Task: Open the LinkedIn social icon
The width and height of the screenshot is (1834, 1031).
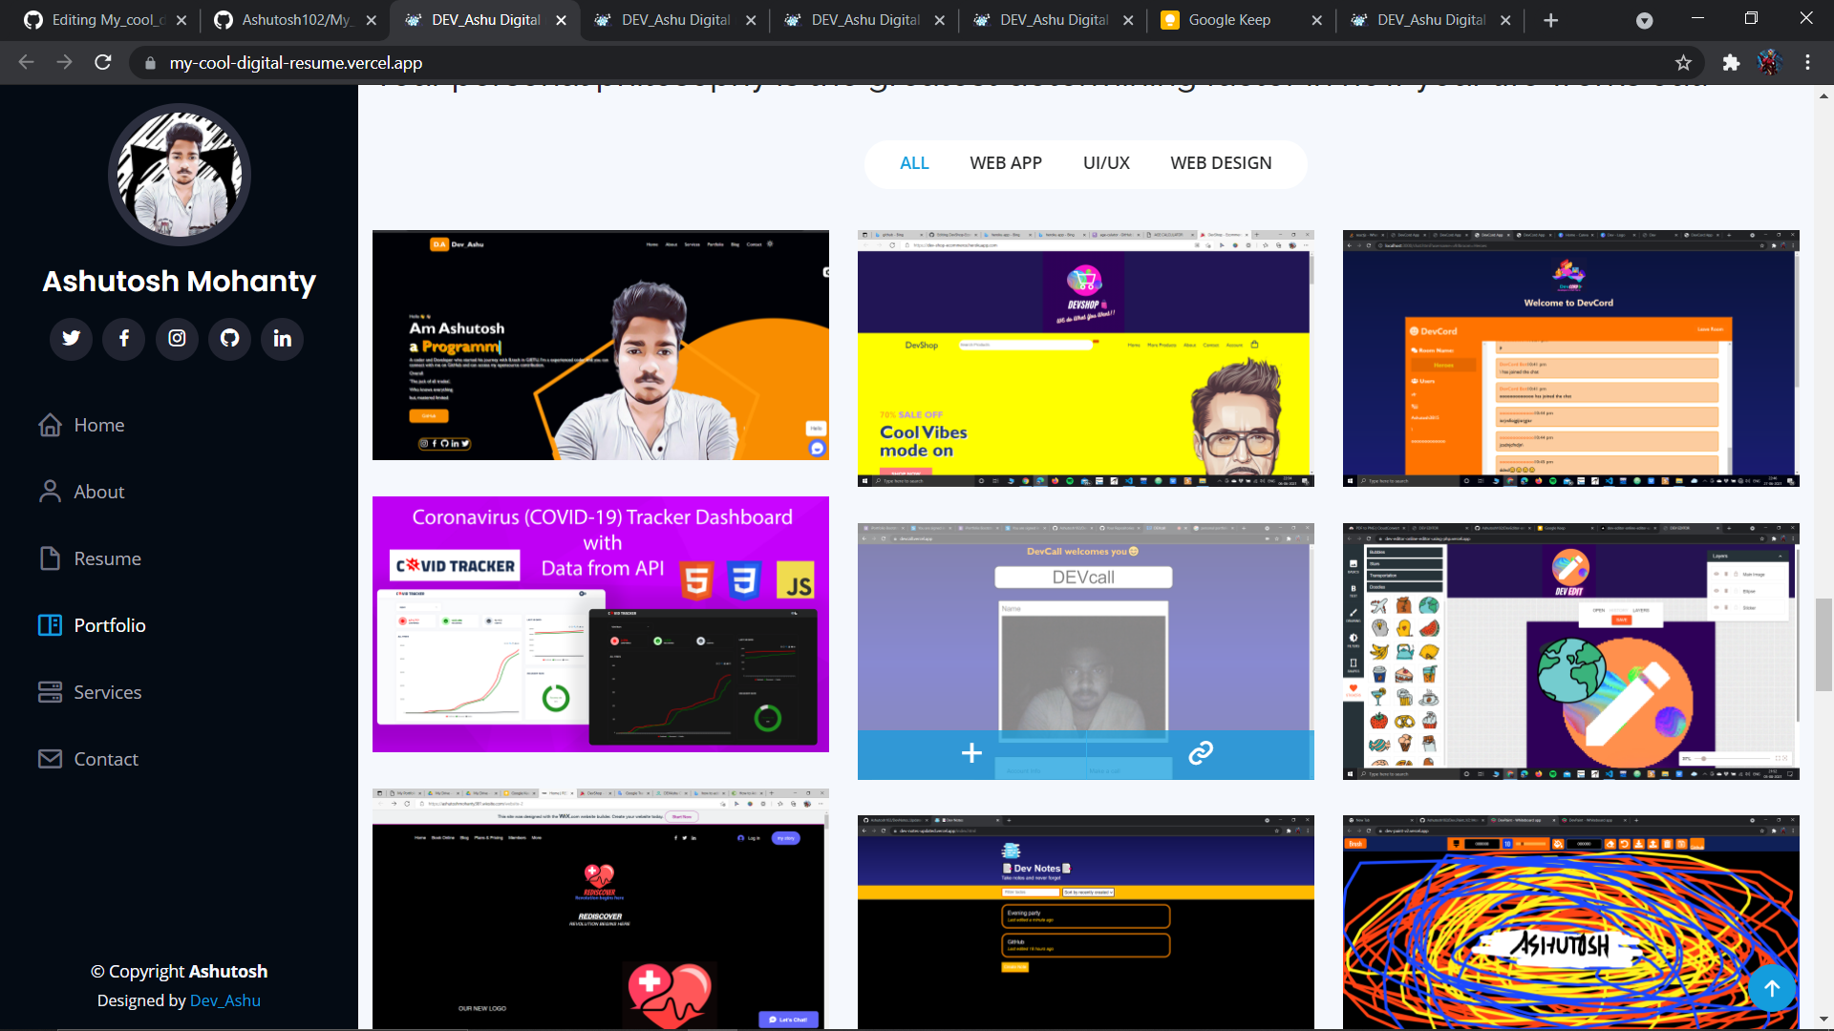Action: coord(282,339)
